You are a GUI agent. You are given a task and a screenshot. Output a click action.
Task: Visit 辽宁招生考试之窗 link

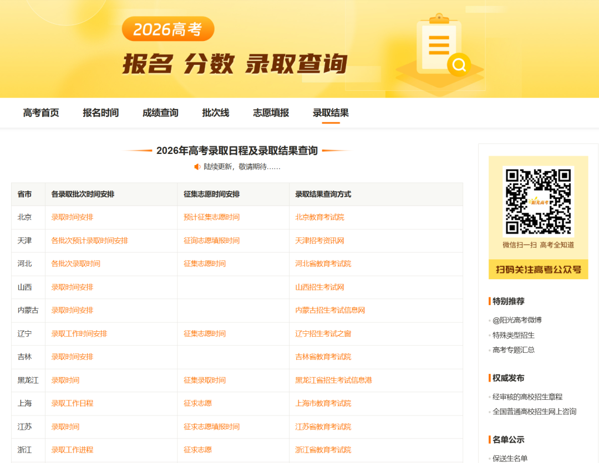click(323, 334)
